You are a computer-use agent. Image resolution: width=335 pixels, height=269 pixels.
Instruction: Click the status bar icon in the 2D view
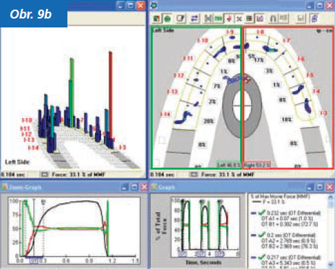coord(194,175)
